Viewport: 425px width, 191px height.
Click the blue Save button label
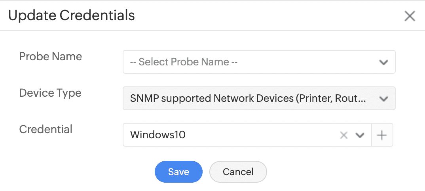[178, 172]
